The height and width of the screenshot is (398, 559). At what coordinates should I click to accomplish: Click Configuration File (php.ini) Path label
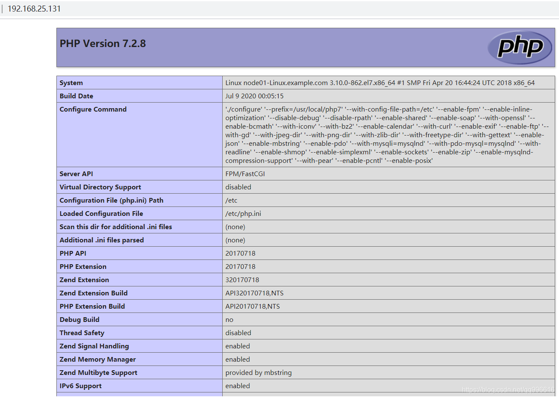pyautogui.click(x=112, y=200)
